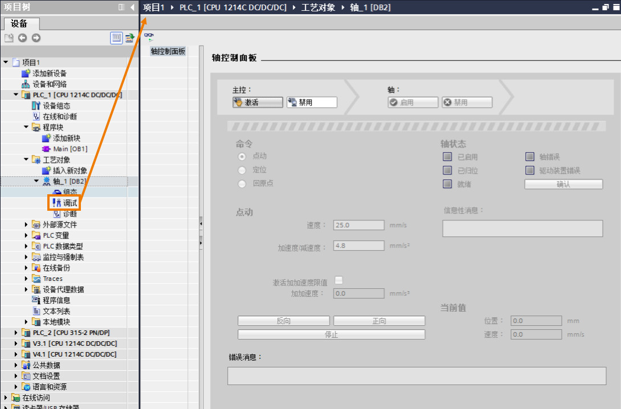Click the monitor glasses icon above 轴控制面板
The width and height of the screenshot is (621, 409).
pos(149,36)
